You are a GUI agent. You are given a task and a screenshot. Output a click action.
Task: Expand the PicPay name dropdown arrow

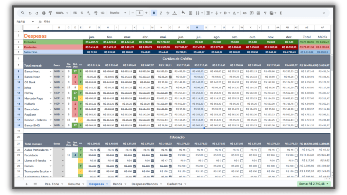coord(51,93)
